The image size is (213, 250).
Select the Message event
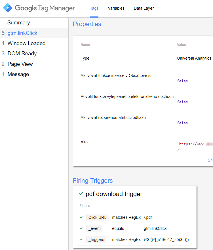pos(18,74)
